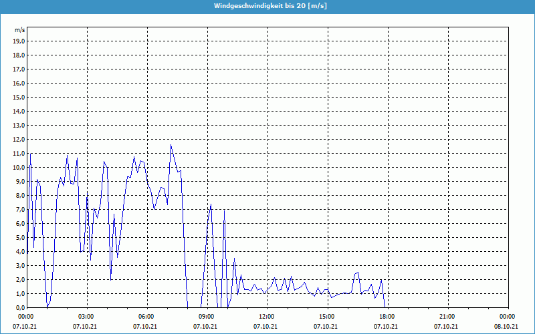Select the 06:00 time label on x-axis

146,317
